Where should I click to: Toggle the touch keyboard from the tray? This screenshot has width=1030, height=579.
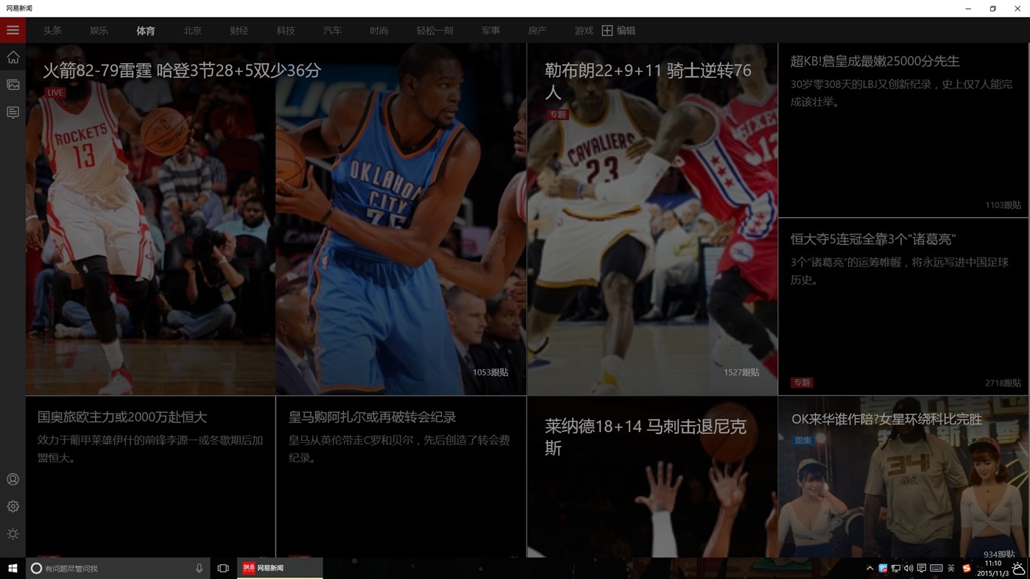coord(935,568)
